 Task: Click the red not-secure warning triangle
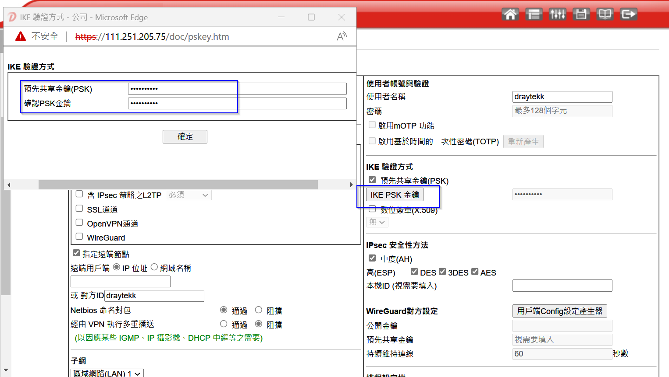click(21, 37)
